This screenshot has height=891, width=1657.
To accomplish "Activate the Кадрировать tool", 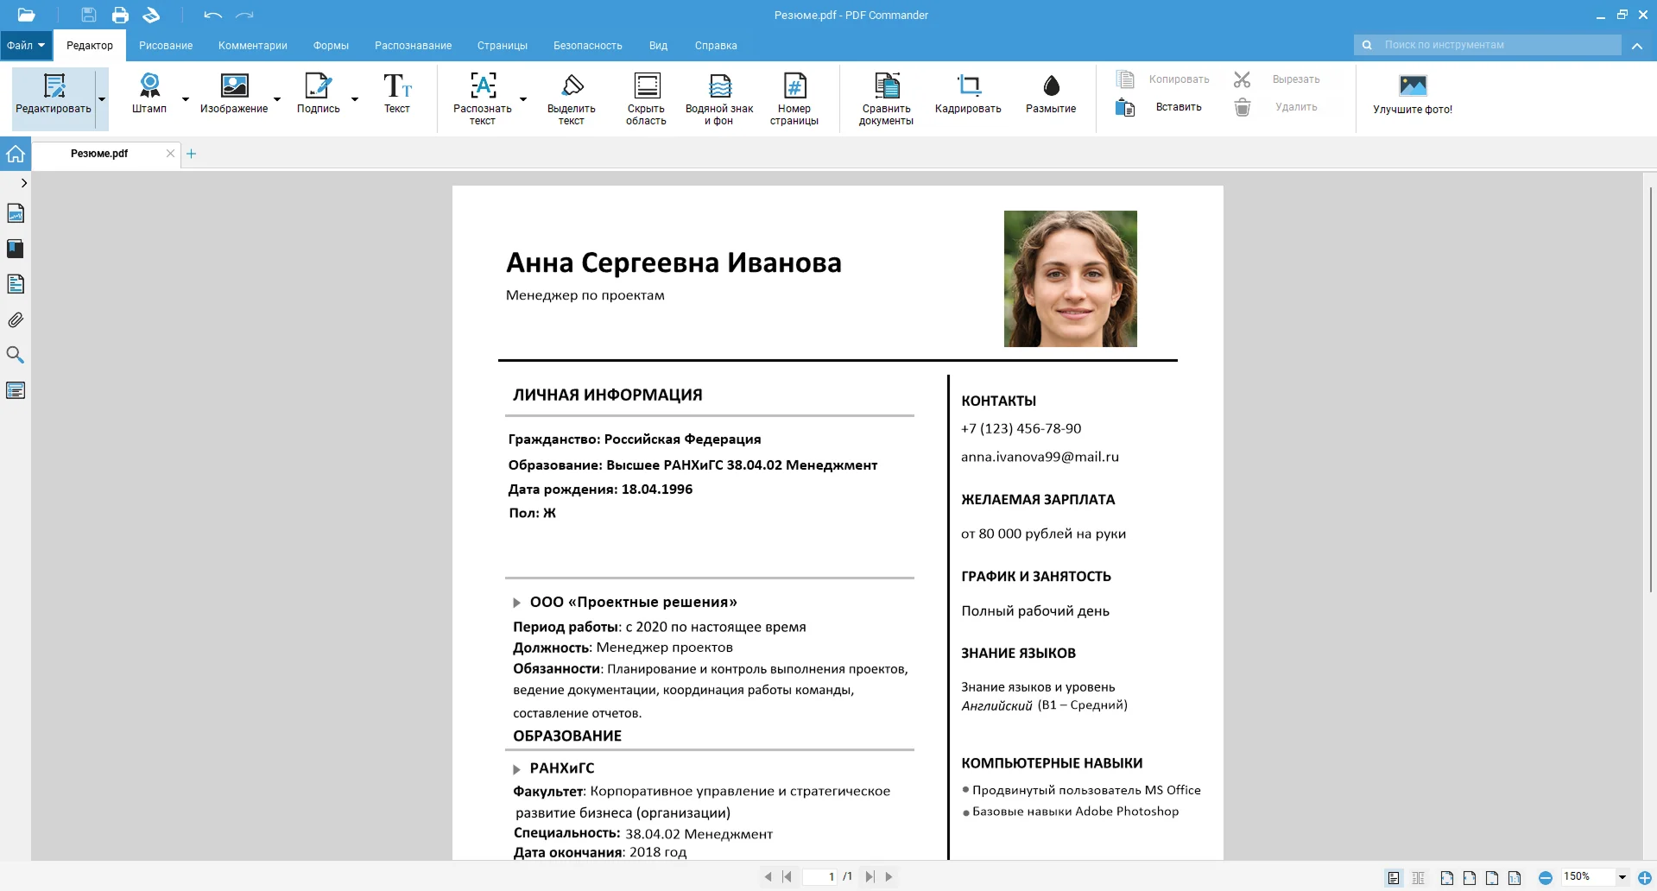I will coord(967,95).
